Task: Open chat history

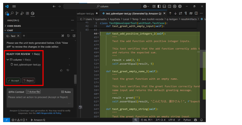Action: coord(68,36)
